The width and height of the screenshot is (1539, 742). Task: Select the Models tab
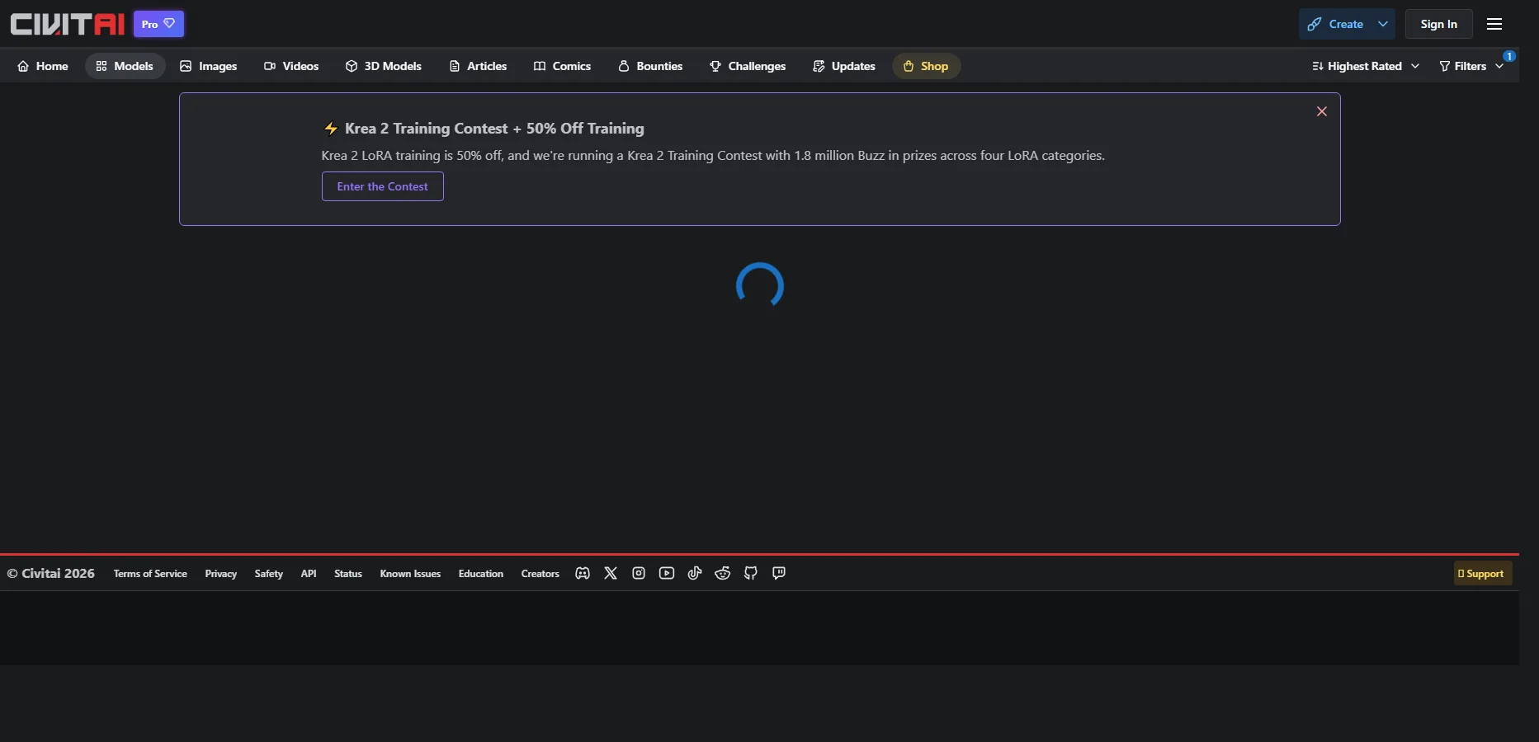coord(125,66)
